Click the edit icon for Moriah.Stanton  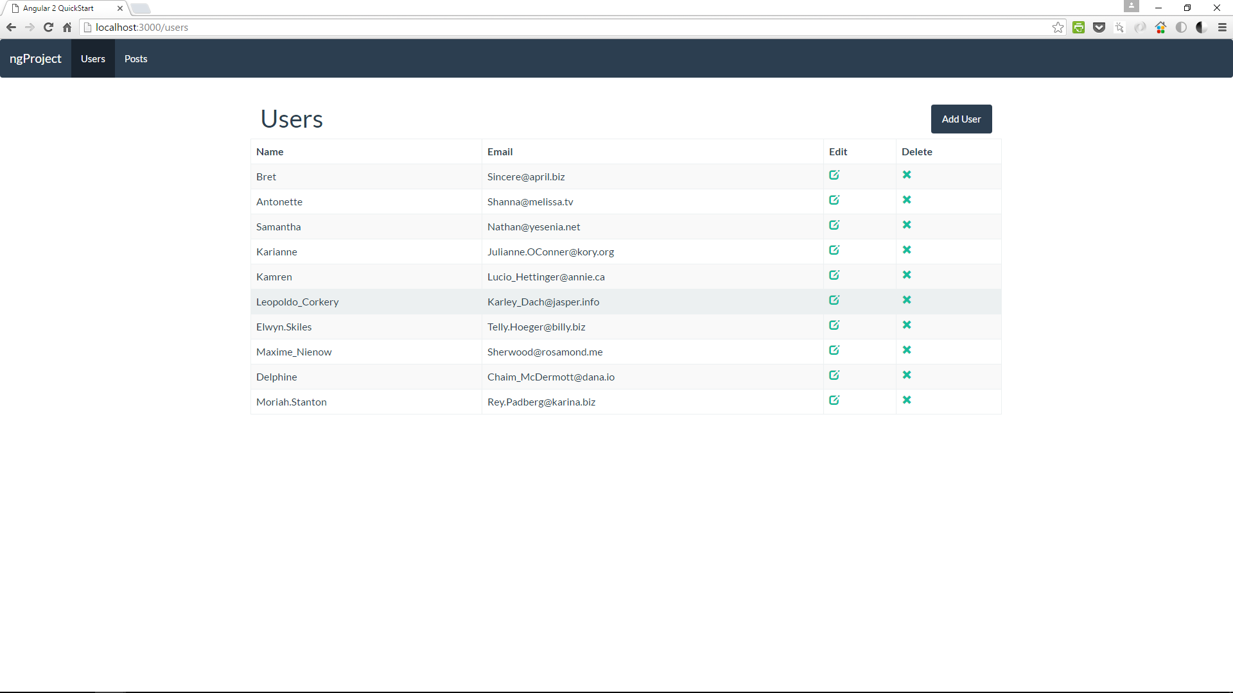pos(834,400)
